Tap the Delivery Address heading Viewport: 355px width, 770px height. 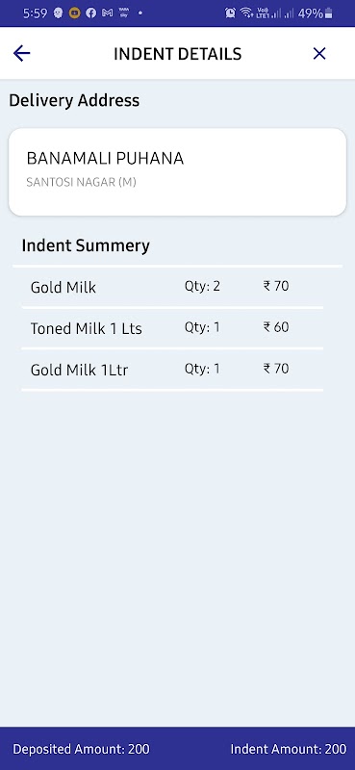point(74,101)
